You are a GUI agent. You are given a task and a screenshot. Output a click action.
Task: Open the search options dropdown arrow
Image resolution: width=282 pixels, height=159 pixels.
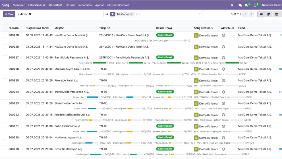pyautogui.click(x=200, y=14)
